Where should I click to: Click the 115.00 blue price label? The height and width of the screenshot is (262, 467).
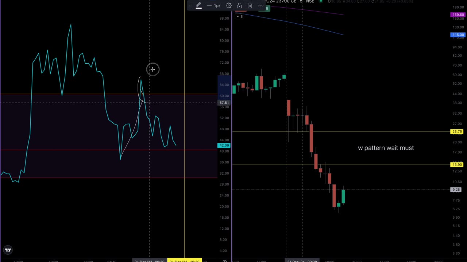click(x=458, y=35)
